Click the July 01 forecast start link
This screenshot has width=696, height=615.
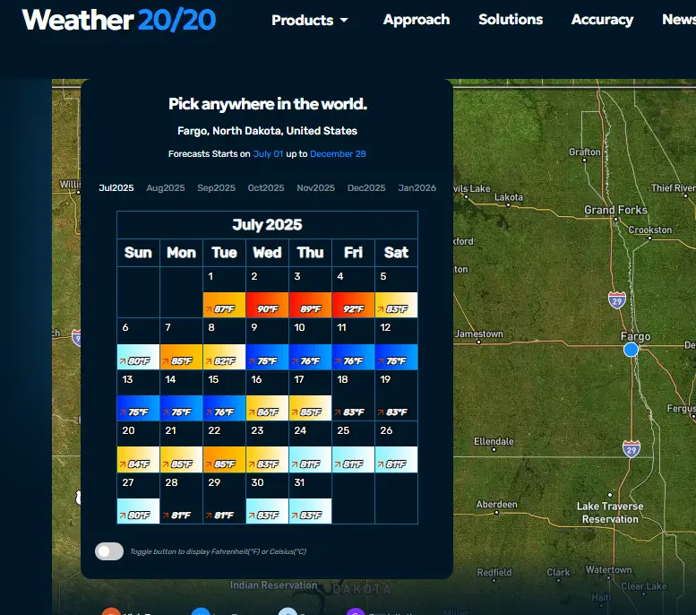click(x=268, y=154)
